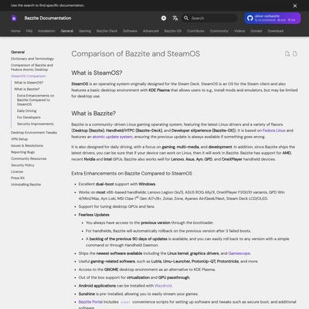309x309 pixels.
Task: Open VPN Setup in sidebar
Action: [19, 139]
